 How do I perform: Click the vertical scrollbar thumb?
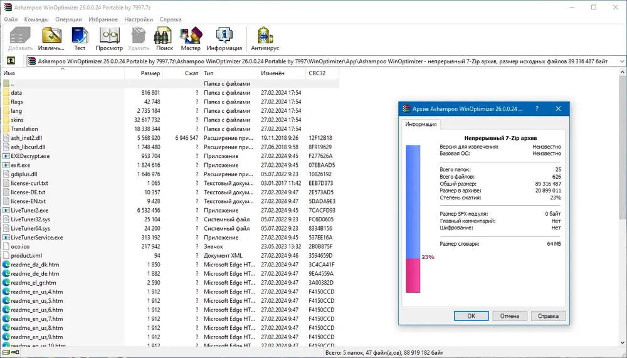pyautogui.click(x=623, y=147)
